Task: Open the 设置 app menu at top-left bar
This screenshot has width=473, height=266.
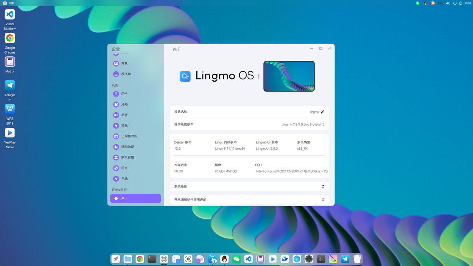Action: (8, 3)
